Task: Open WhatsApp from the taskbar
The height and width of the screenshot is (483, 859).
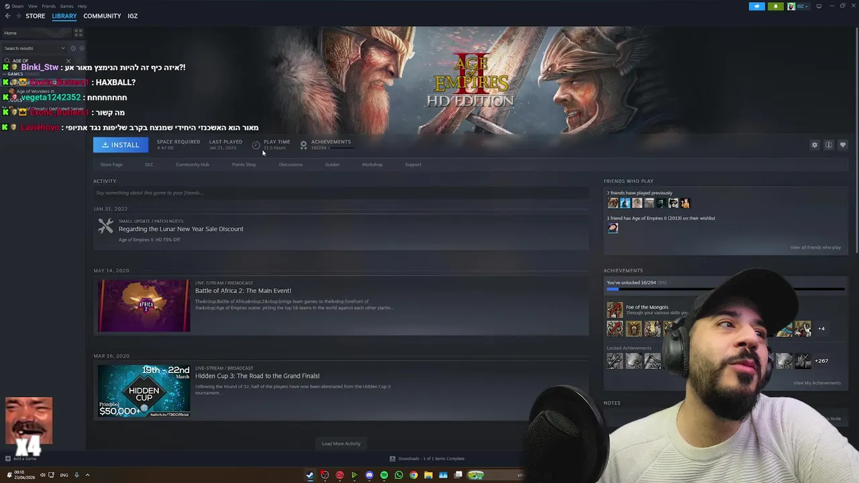Action: (399, 475)
